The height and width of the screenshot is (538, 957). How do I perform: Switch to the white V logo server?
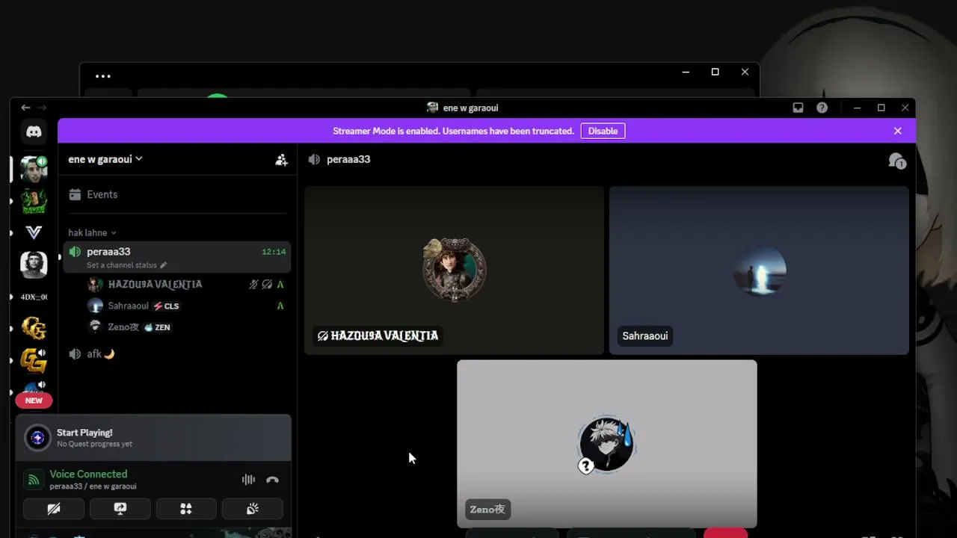tap(34, 232)
